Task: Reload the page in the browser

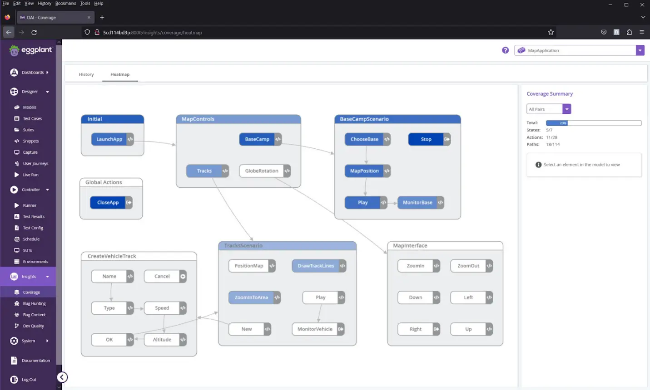Action: click(x=34, y=32)
